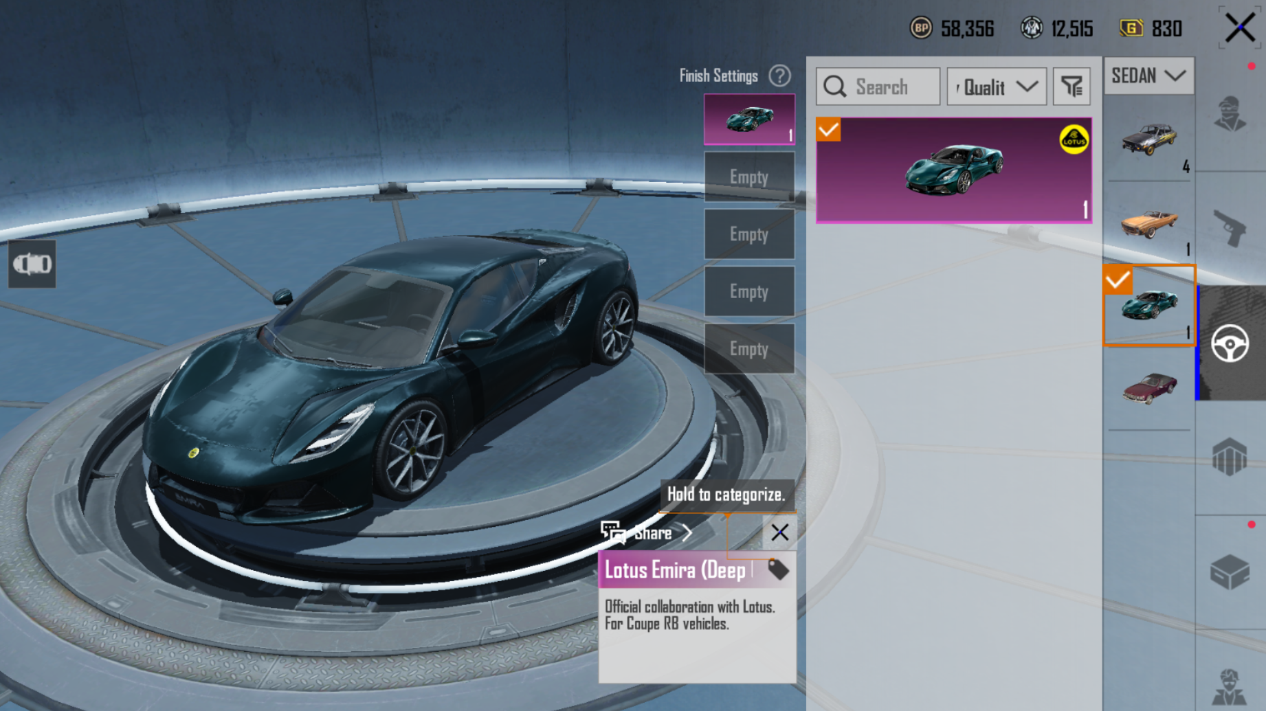Select the second Empty finish slot

749,234
